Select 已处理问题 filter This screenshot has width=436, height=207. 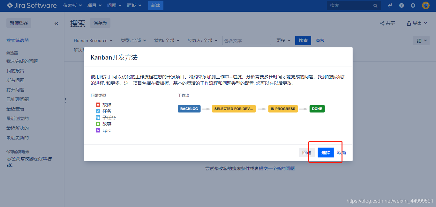(x=18, y=99)
